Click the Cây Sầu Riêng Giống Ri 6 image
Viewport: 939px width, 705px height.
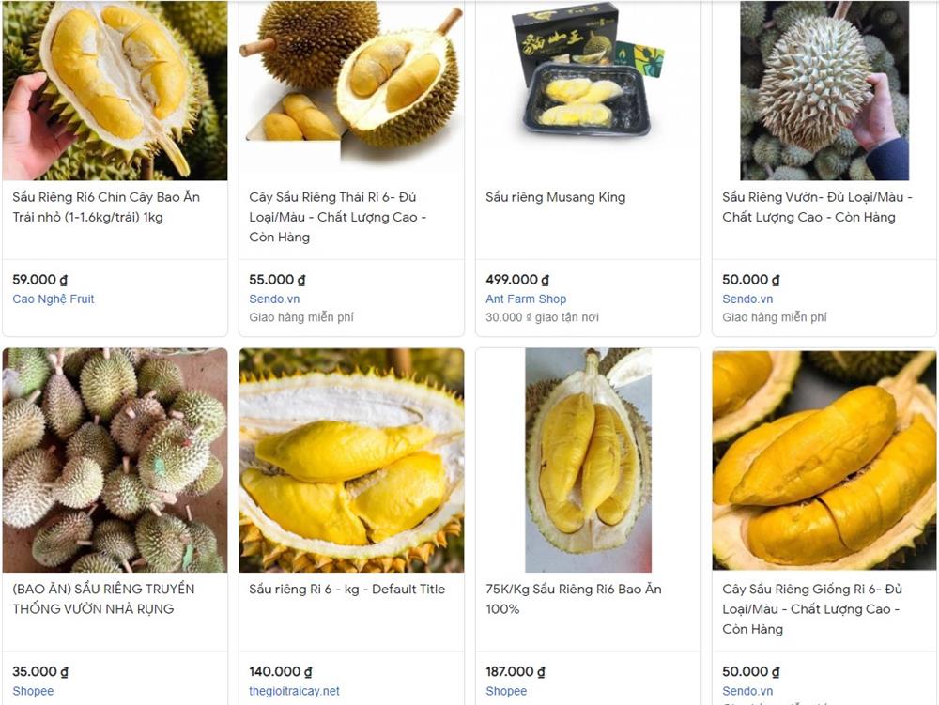pos(824,460)
